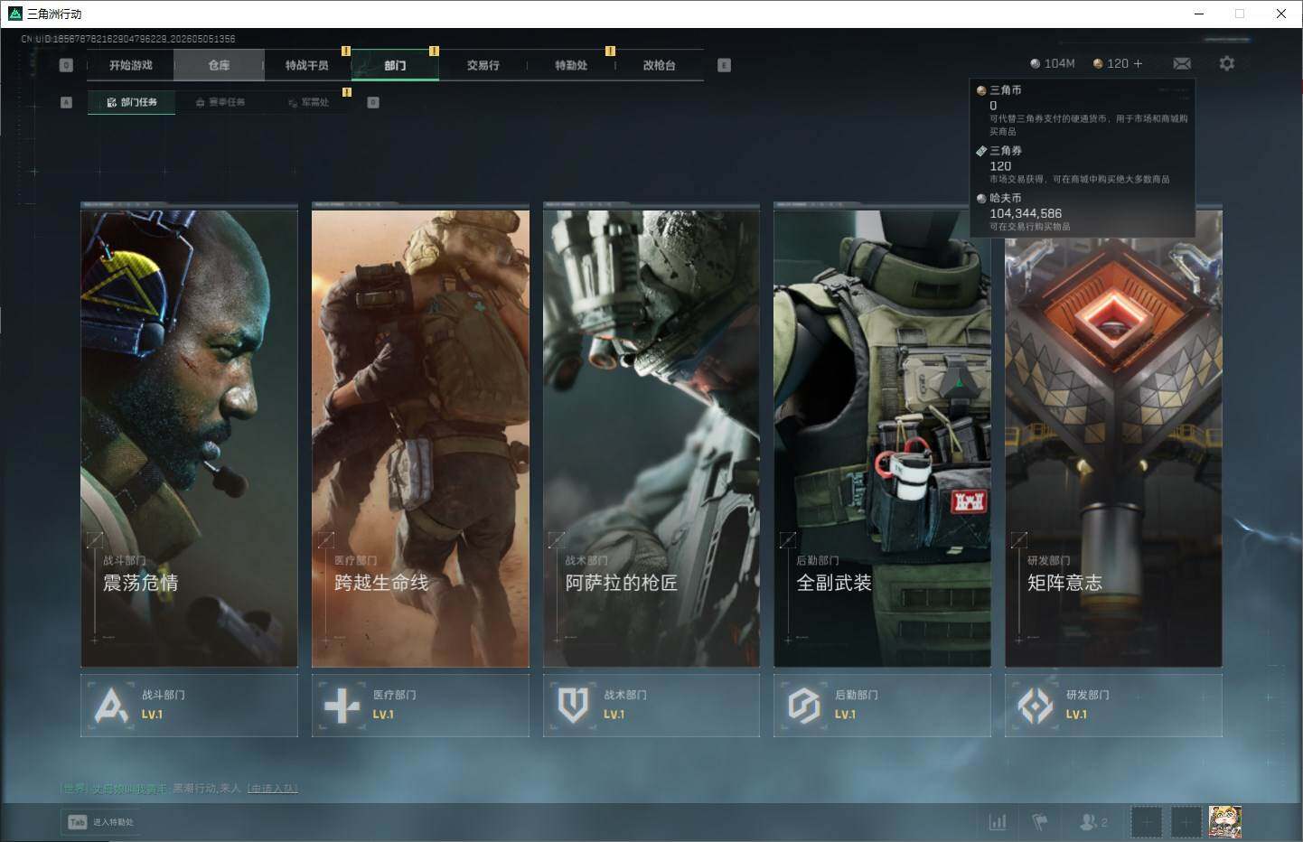Image resolution: width=1303 pixels, height=842 pixels.
Task: Click the second empty squad slot plus
Action: point(1186,822)
